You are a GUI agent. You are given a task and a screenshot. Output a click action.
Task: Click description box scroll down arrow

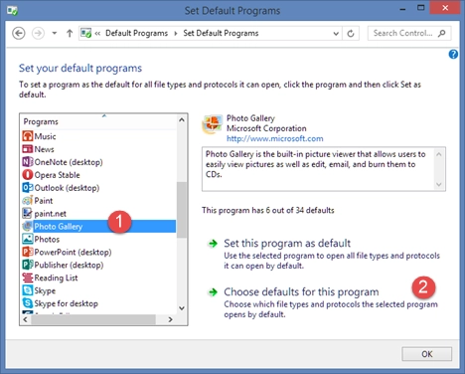(x=439, y=184)
